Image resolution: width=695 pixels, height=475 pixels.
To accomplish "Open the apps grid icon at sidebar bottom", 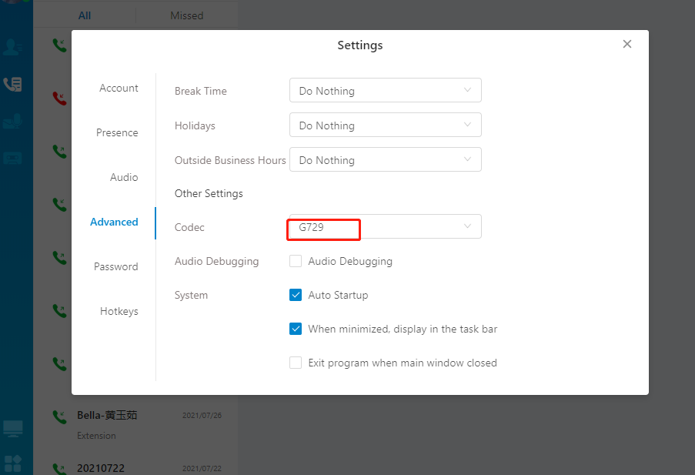I will [x=13, y=463].
